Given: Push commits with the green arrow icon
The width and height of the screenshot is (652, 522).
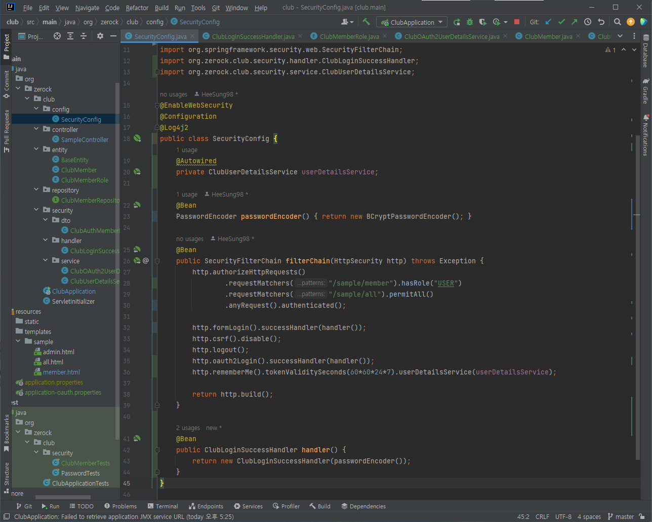Looking at the screenshot, I should [x=575, y=22].
